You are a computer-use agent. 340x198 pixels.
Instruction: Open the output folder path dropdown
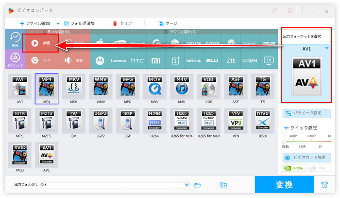[x=187, y=185]
